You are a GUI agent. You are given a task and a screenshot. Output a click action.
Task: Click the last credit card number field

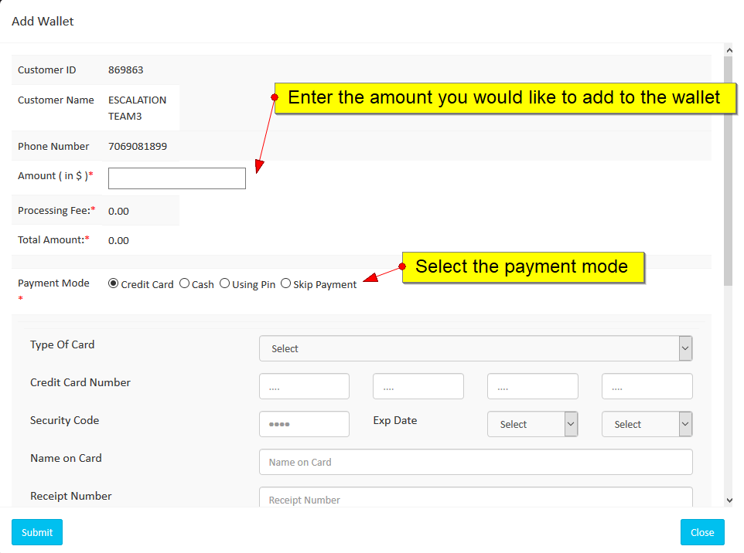coord(647,386)
